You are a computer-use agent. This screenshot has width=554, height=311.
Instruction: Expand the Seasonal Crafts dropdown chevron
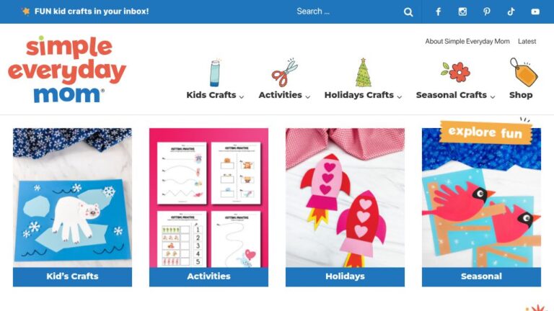click(493, 96)
